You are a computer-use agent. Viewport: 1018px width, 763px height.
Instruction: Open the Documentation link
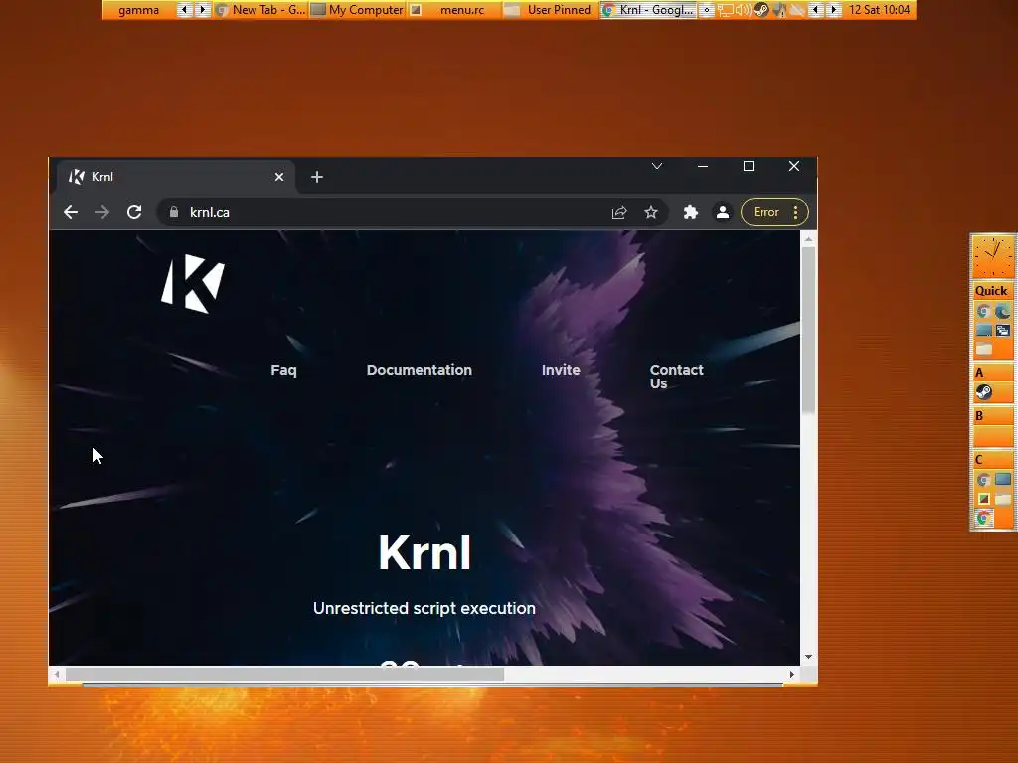419,370
